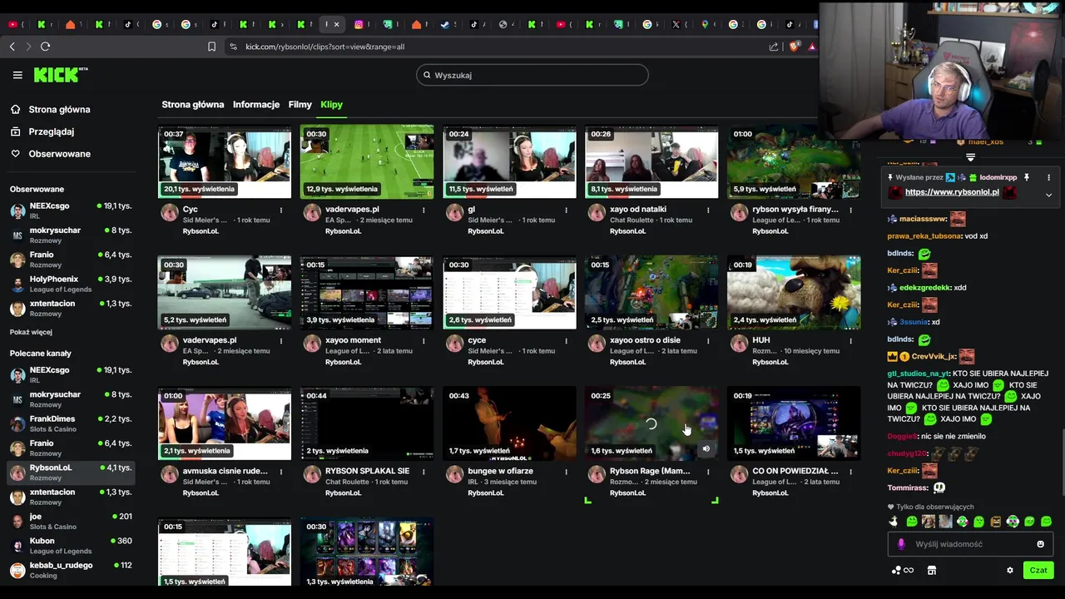Switch to the Filmy tab
Viewport: 1065px width, 599px height.
pos(300,105)
